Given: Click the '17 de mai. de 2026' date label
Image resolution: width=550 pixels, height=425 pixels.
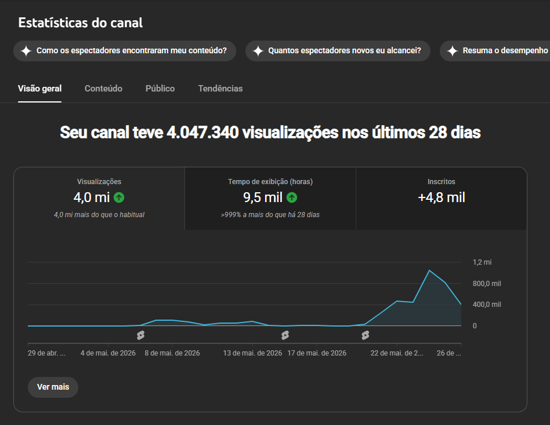Looking at the screenshot, I should tap(317, 353).
